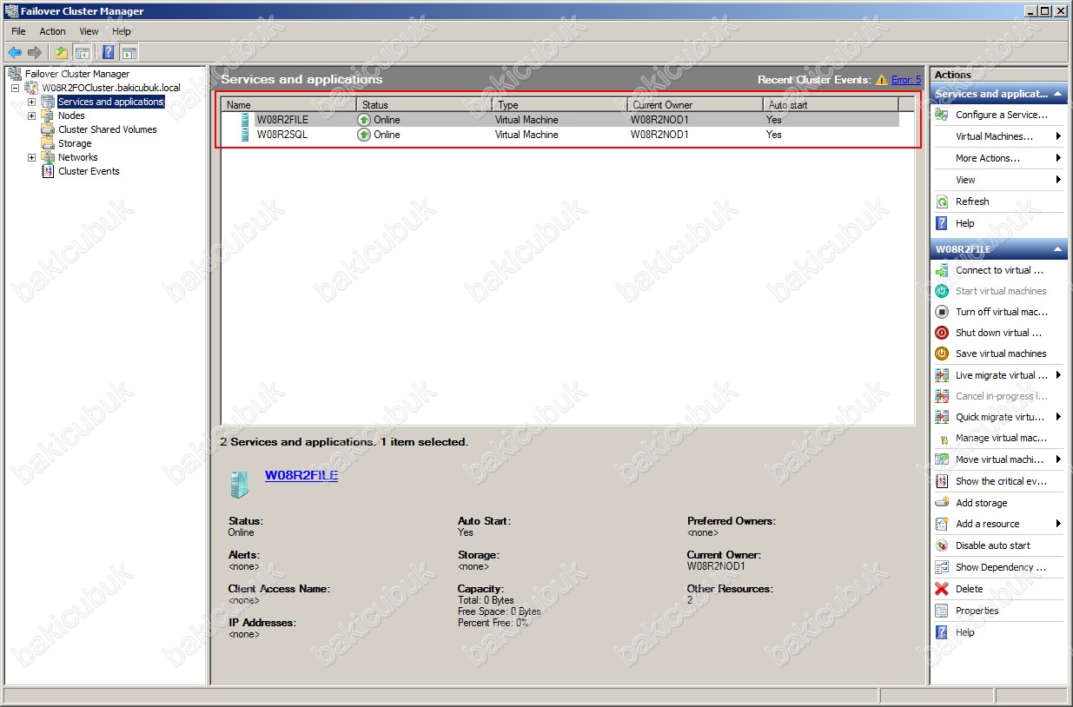Open the Move virtual machine submenu arrow
The height and width of the screenshot is (707, 1073).
tap(1058, 459)
